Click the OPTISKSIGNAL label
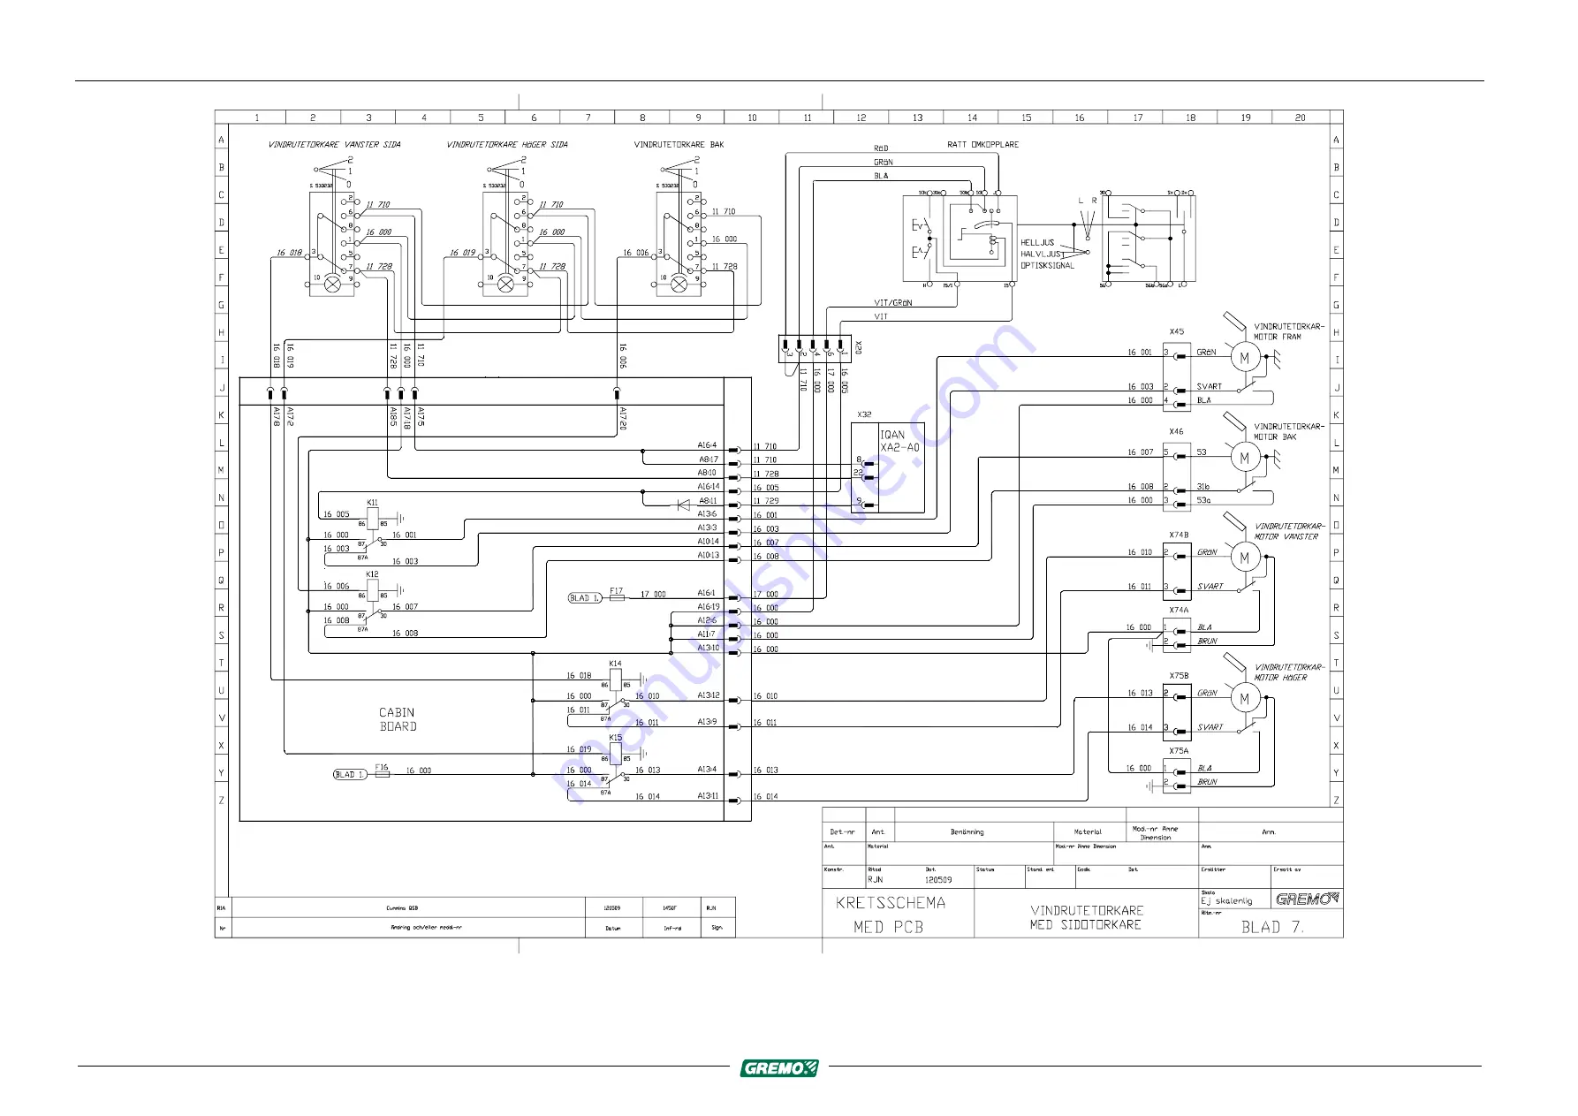The width and height of the screenshot is (1578, 1116). click(x=1047, y=265)
